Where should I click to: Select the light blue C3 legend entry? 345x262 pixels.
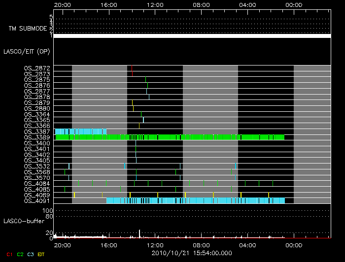(x=31, y=255)
